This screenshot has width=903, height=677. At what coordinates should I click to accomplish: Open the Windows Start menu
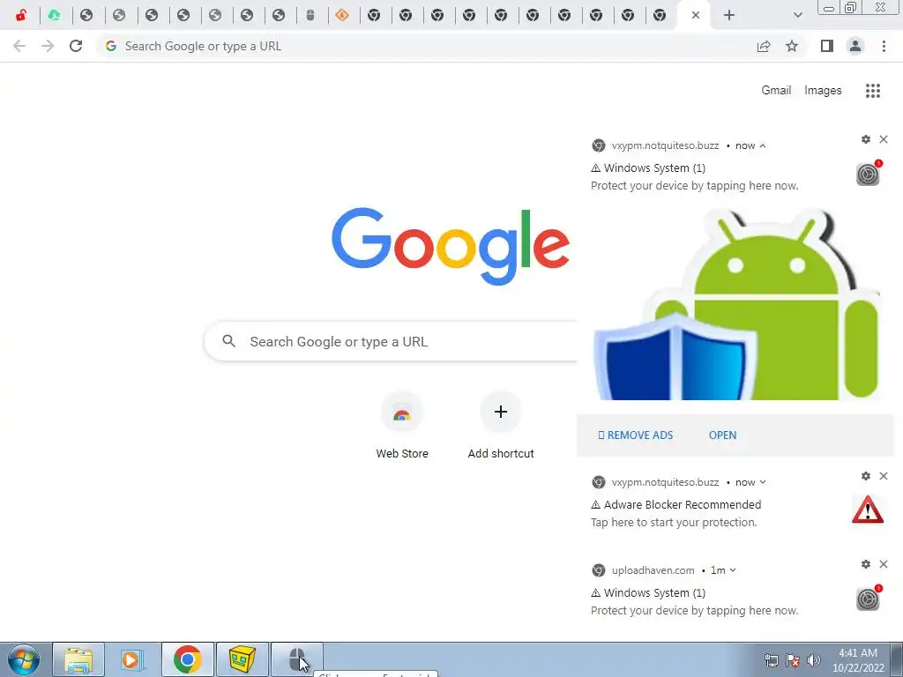pos(24,659)
